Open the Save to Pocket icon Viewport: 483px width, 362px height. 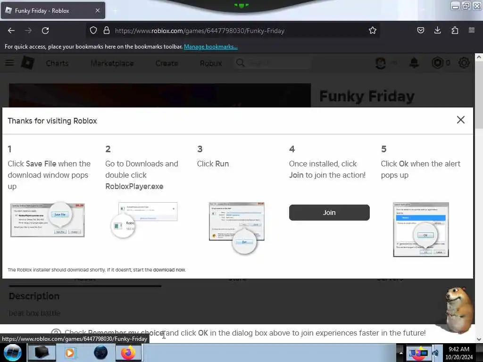tap(420, 30)
